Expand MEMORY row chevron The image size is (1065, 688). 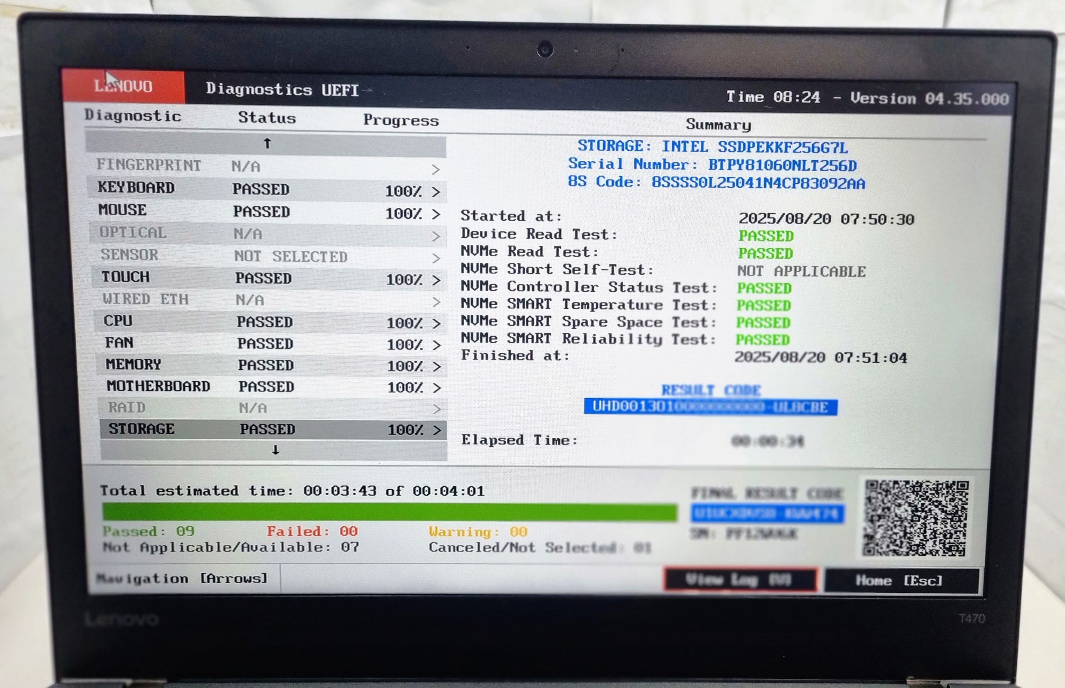point(437,366)
